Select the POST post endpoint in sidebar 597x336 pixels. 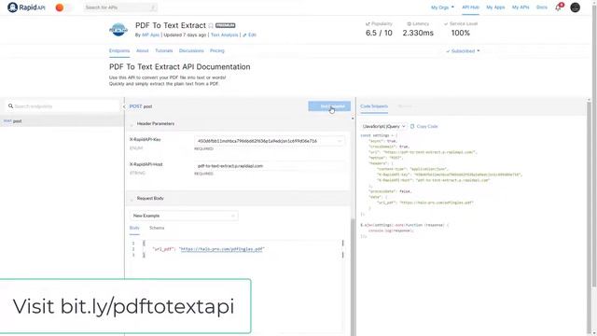tap(62, 120)
